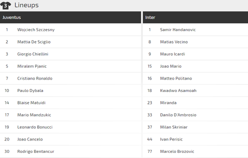Click on Danilo D'Ambrosio's name
This screenshot has width=248, height=158.
[x=178, y=115]
